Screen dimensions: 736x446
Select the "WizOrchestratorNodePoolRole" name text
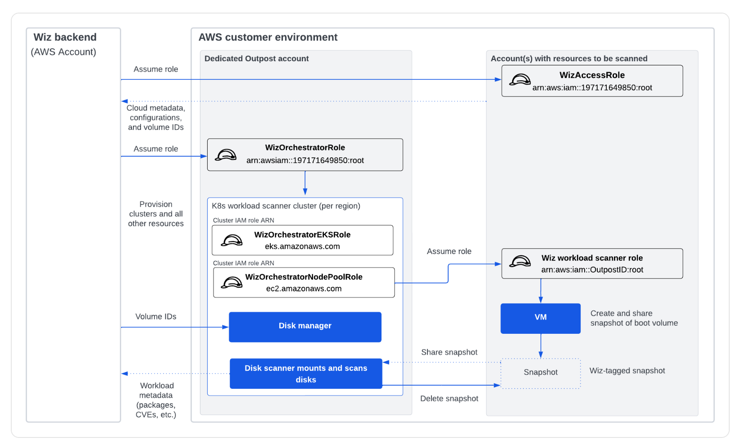tap(304, 277)
